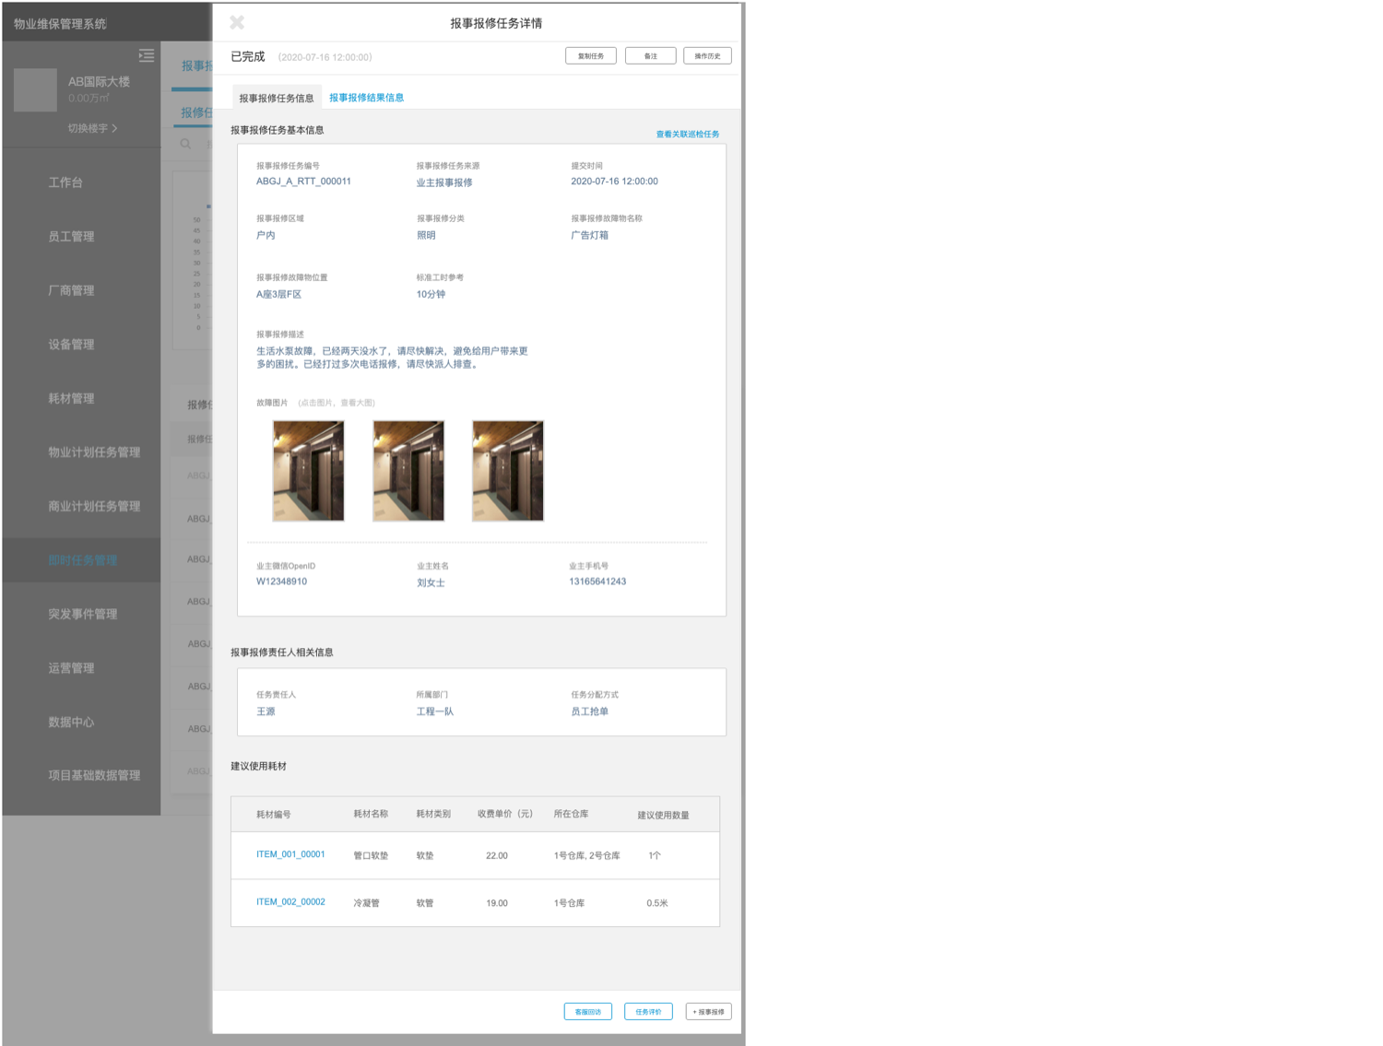The image size is (1383, 1046).
Task: Click owner OpenID W12348910
Action: pyautogui.click(x=281, y=582)
